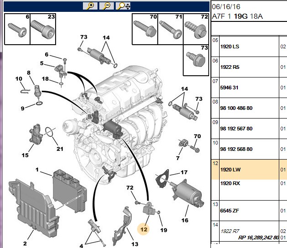Select part reference 98 100 486 80

(x=236, y=108)
